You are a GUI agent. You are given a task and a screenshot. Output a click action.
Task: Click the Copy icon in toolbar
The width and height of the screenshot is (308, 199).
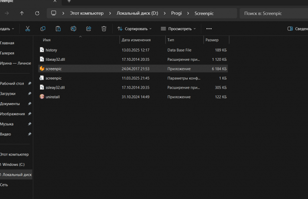point(43,29)
